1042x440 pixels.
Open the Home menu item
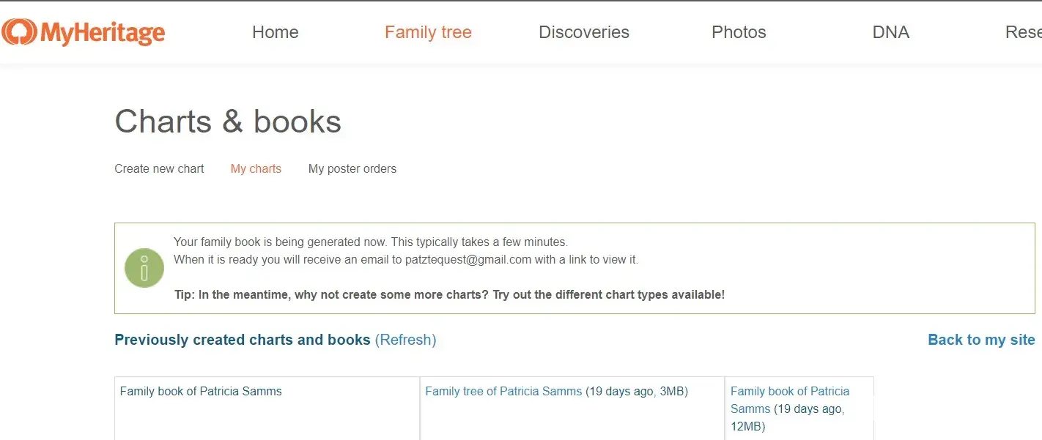(275, 32)
